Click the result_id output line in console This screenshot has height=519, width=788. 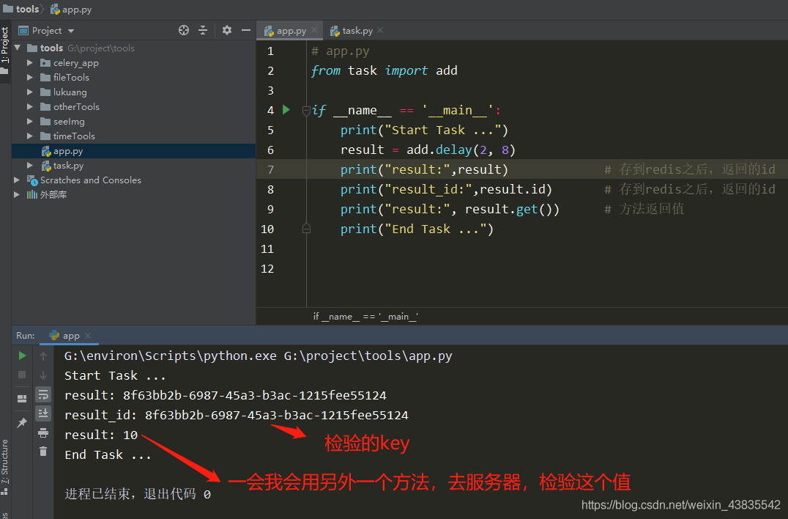237,416
